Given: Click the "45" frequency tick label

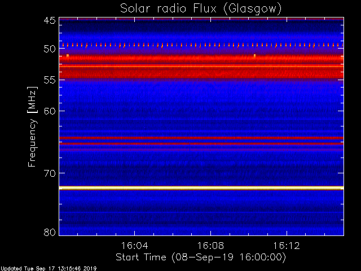Looking at the screenshot, I should [50, 20].
